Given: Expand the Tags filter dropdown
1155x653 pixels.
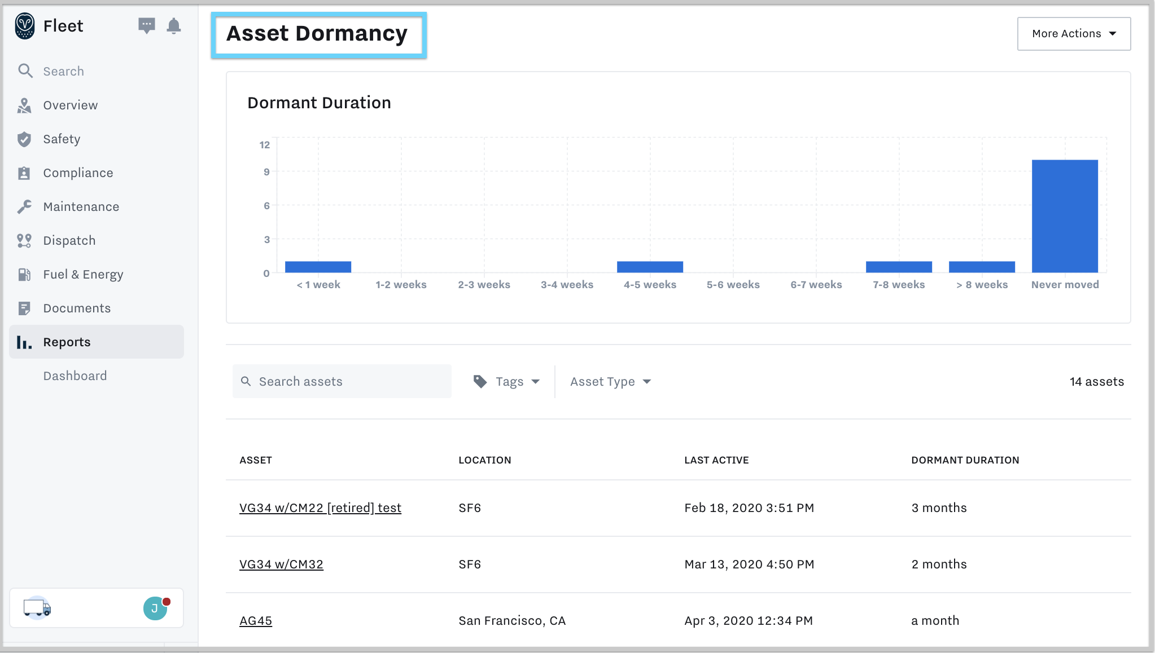Looking at the screenshot, I should [x=506, y=382].
